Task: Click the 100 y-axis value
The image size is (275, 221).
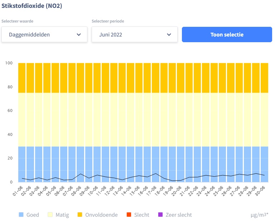Action: click(x=9, y=63)
